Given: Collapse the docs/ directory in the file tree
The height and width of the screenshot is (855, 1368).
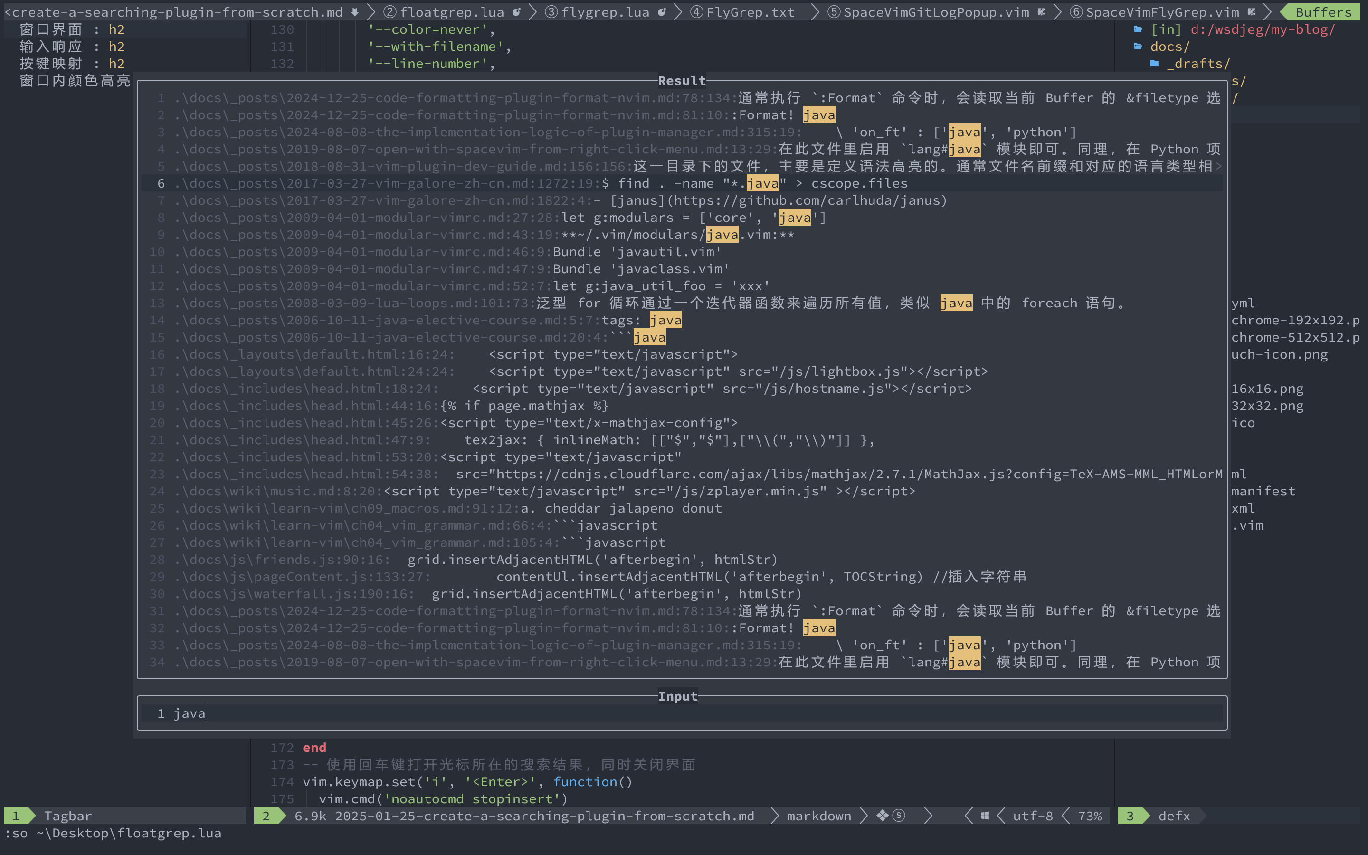Looking at the screenshot, I should 1169,47.
